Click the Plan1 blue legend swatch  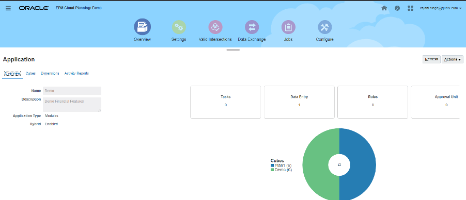point(272,165)
